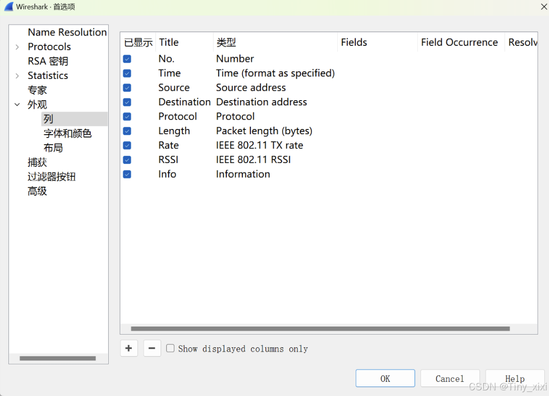Click the preferences tree horizontal scrollbar
The width and height of the screenshot is (549, 396).
[58, 358]
